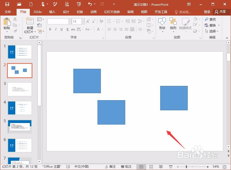
Task: Click the Cut scissors icon
Action: coord(15,19)
